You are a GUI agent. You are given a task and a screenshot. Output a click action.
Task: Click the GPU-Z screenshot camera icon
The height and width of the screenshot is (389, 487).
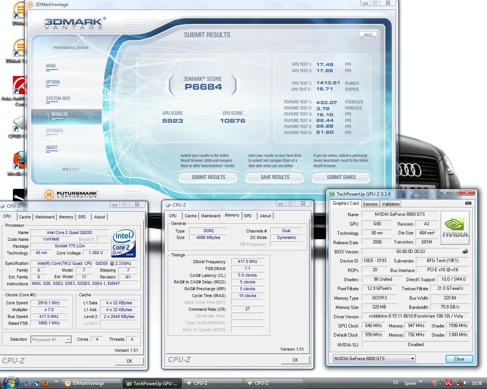(x=468, y=203)
